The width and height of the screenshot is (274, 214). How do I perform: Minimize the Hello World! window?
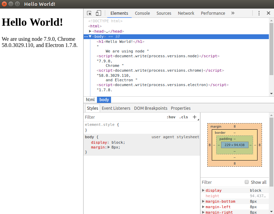point(11,4)
